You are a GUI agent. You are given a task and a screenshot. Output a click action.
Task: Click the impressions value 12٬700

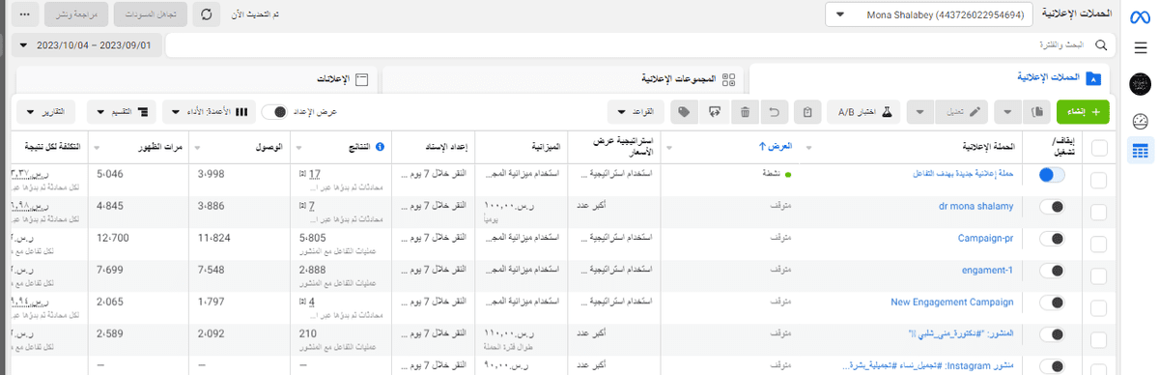pyautogui.click(x=114, y=238)
